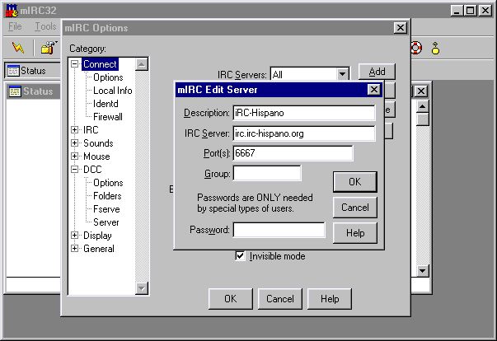Click Cancel in the mIRC Options dialog
Screen dimensions: 497x341
[280, 298]
